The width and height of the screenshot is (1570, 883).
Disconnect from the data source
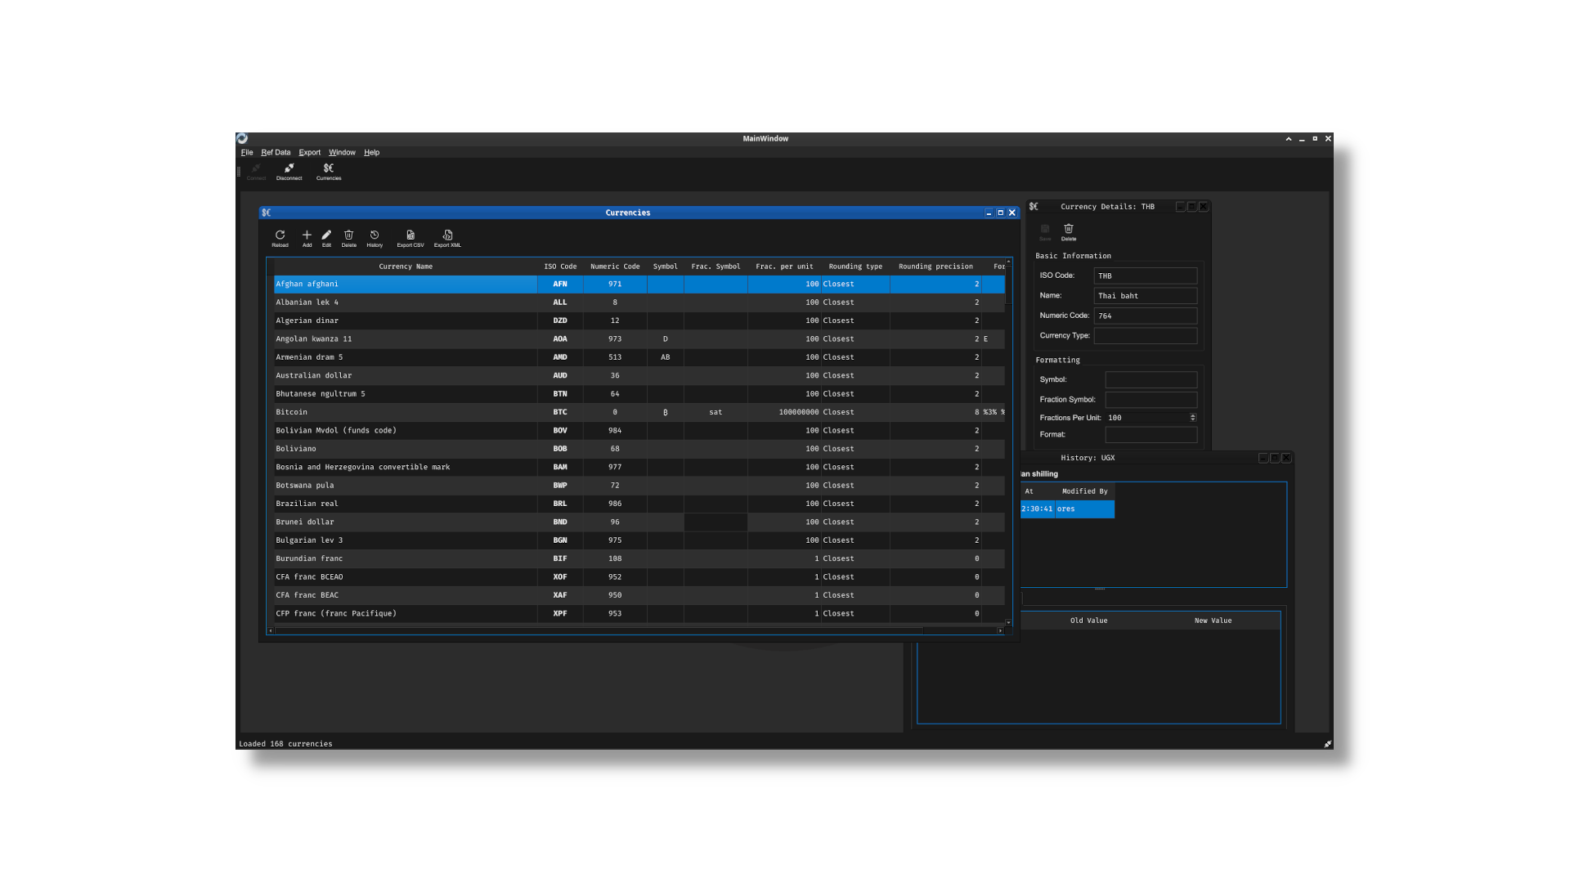point(289,172)
